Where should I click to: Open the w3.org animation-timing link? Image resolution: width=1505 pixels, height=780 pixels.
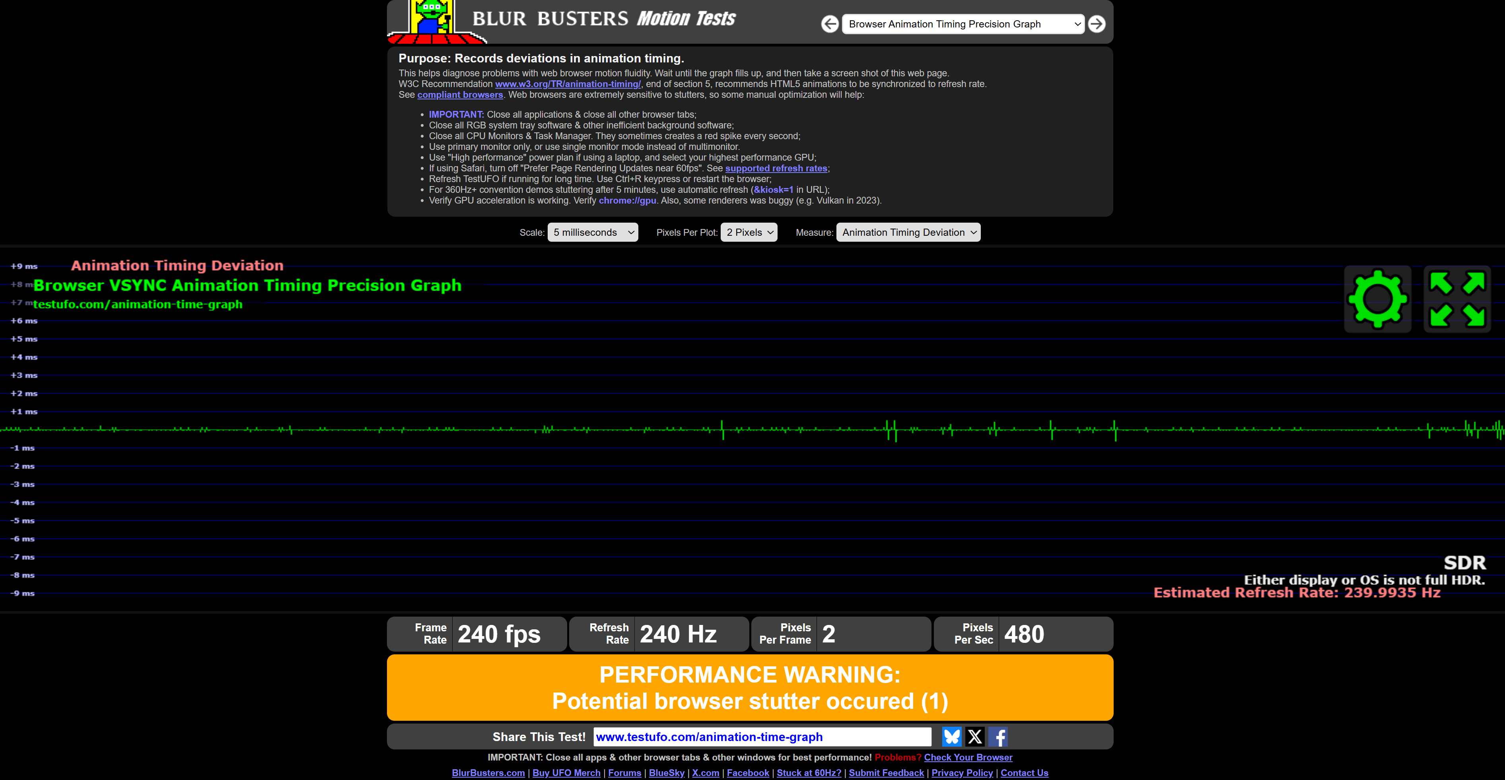click(567, 84)
